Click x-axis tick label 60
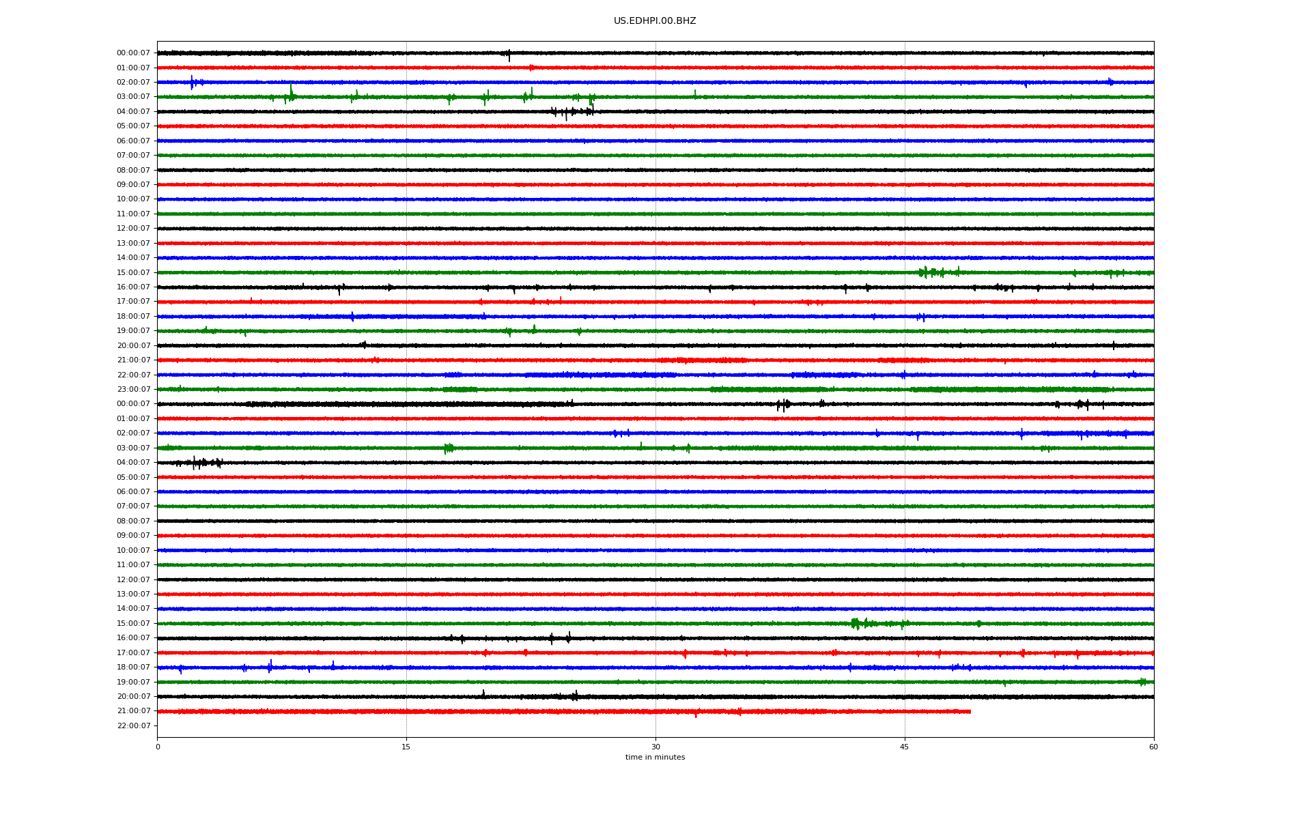1311x819 pixels. pos(1153,747)
